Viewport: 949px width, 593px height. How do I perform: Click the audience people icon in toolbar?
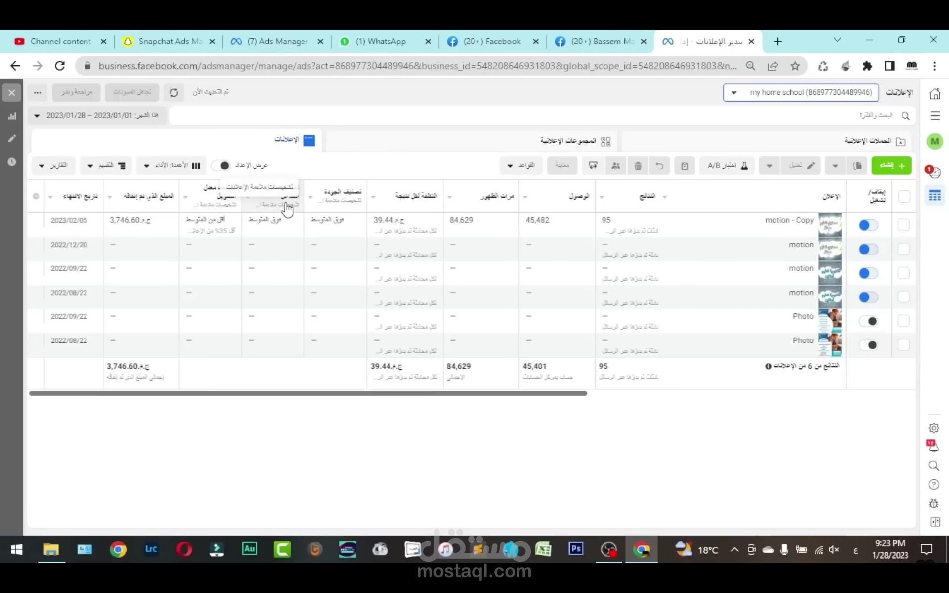[615, 166]
